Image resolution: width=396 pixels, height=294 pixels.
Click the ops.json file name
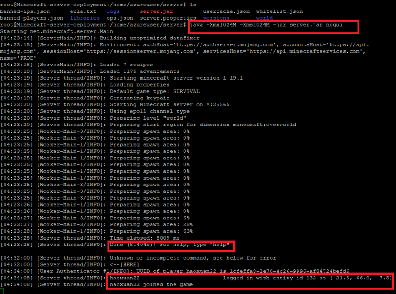(x=119, y=18)
